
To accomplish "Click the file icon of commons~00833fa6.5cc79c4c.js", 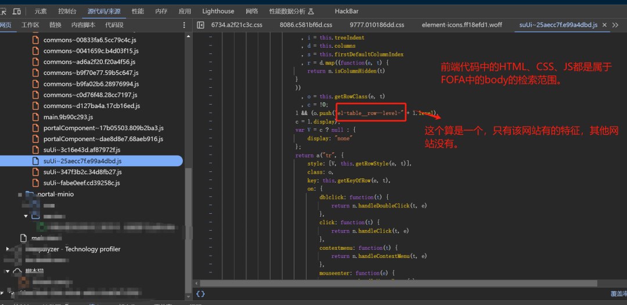I will click(x=35, y=40).
